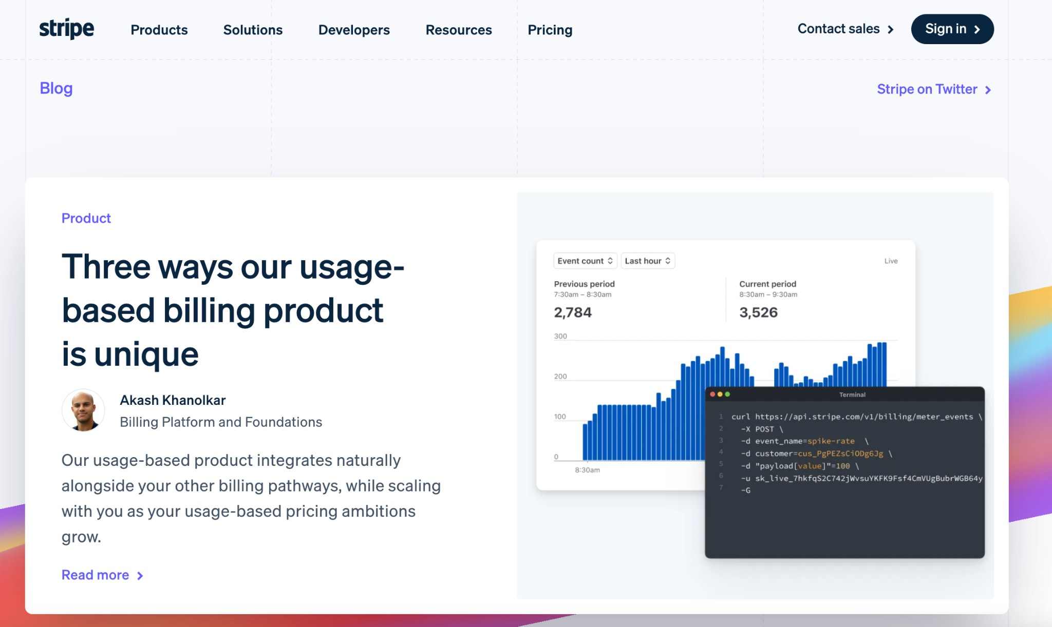Click the current period value 3,526
The image size is (1052, 627).
point(758,312)
